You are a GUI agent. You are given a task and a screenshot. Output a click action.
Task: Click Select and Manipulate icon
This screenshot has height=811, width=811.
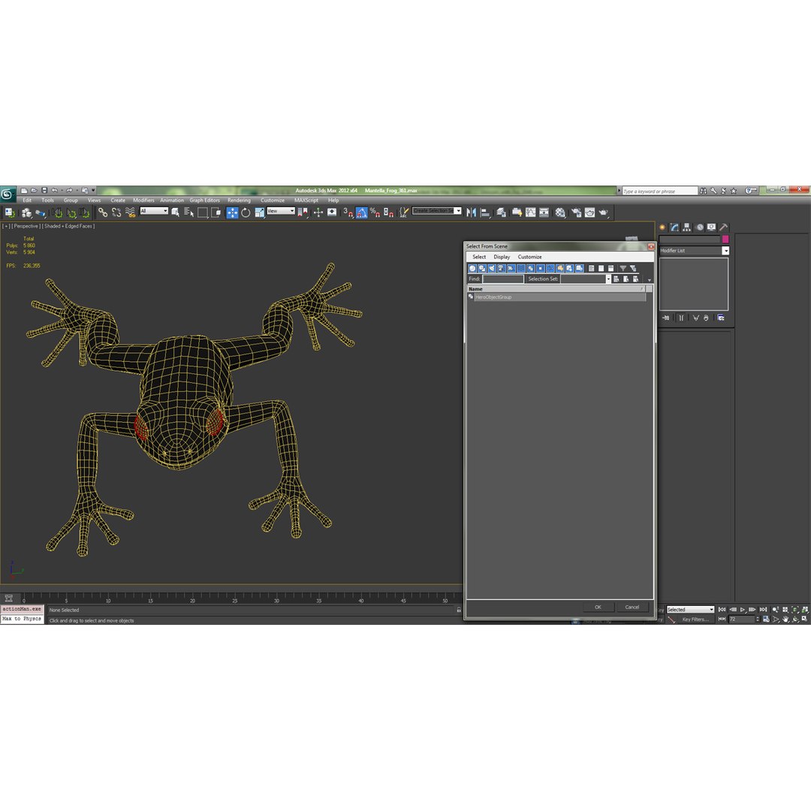(x=318, y=212)
